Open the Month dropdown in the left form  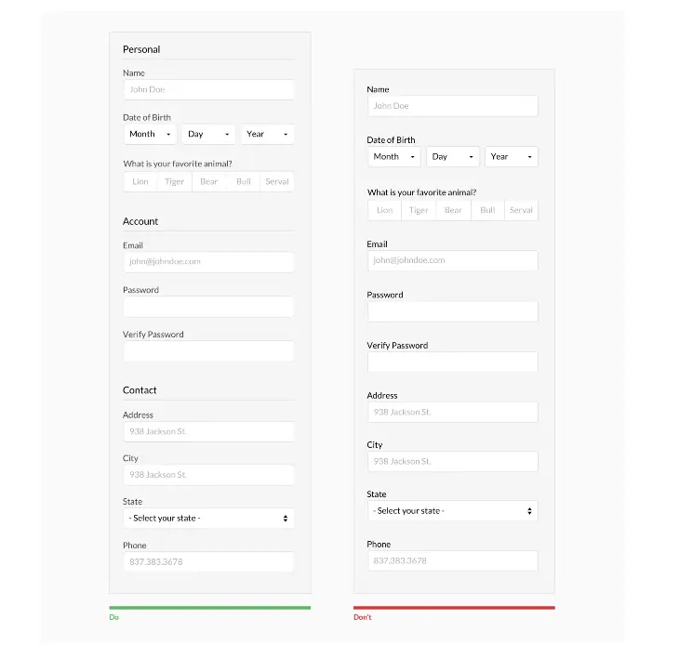[x=150, y=134]
